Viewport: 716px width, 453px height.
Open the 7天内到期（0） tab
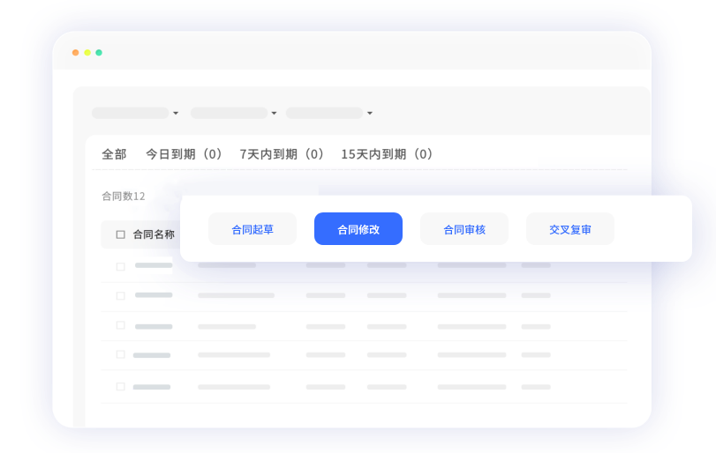(283, 154)
